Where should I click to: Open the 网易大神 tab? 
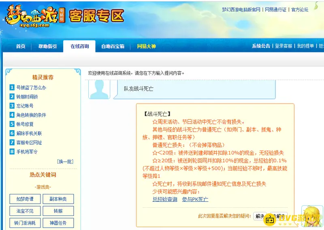tap(146, 46)
